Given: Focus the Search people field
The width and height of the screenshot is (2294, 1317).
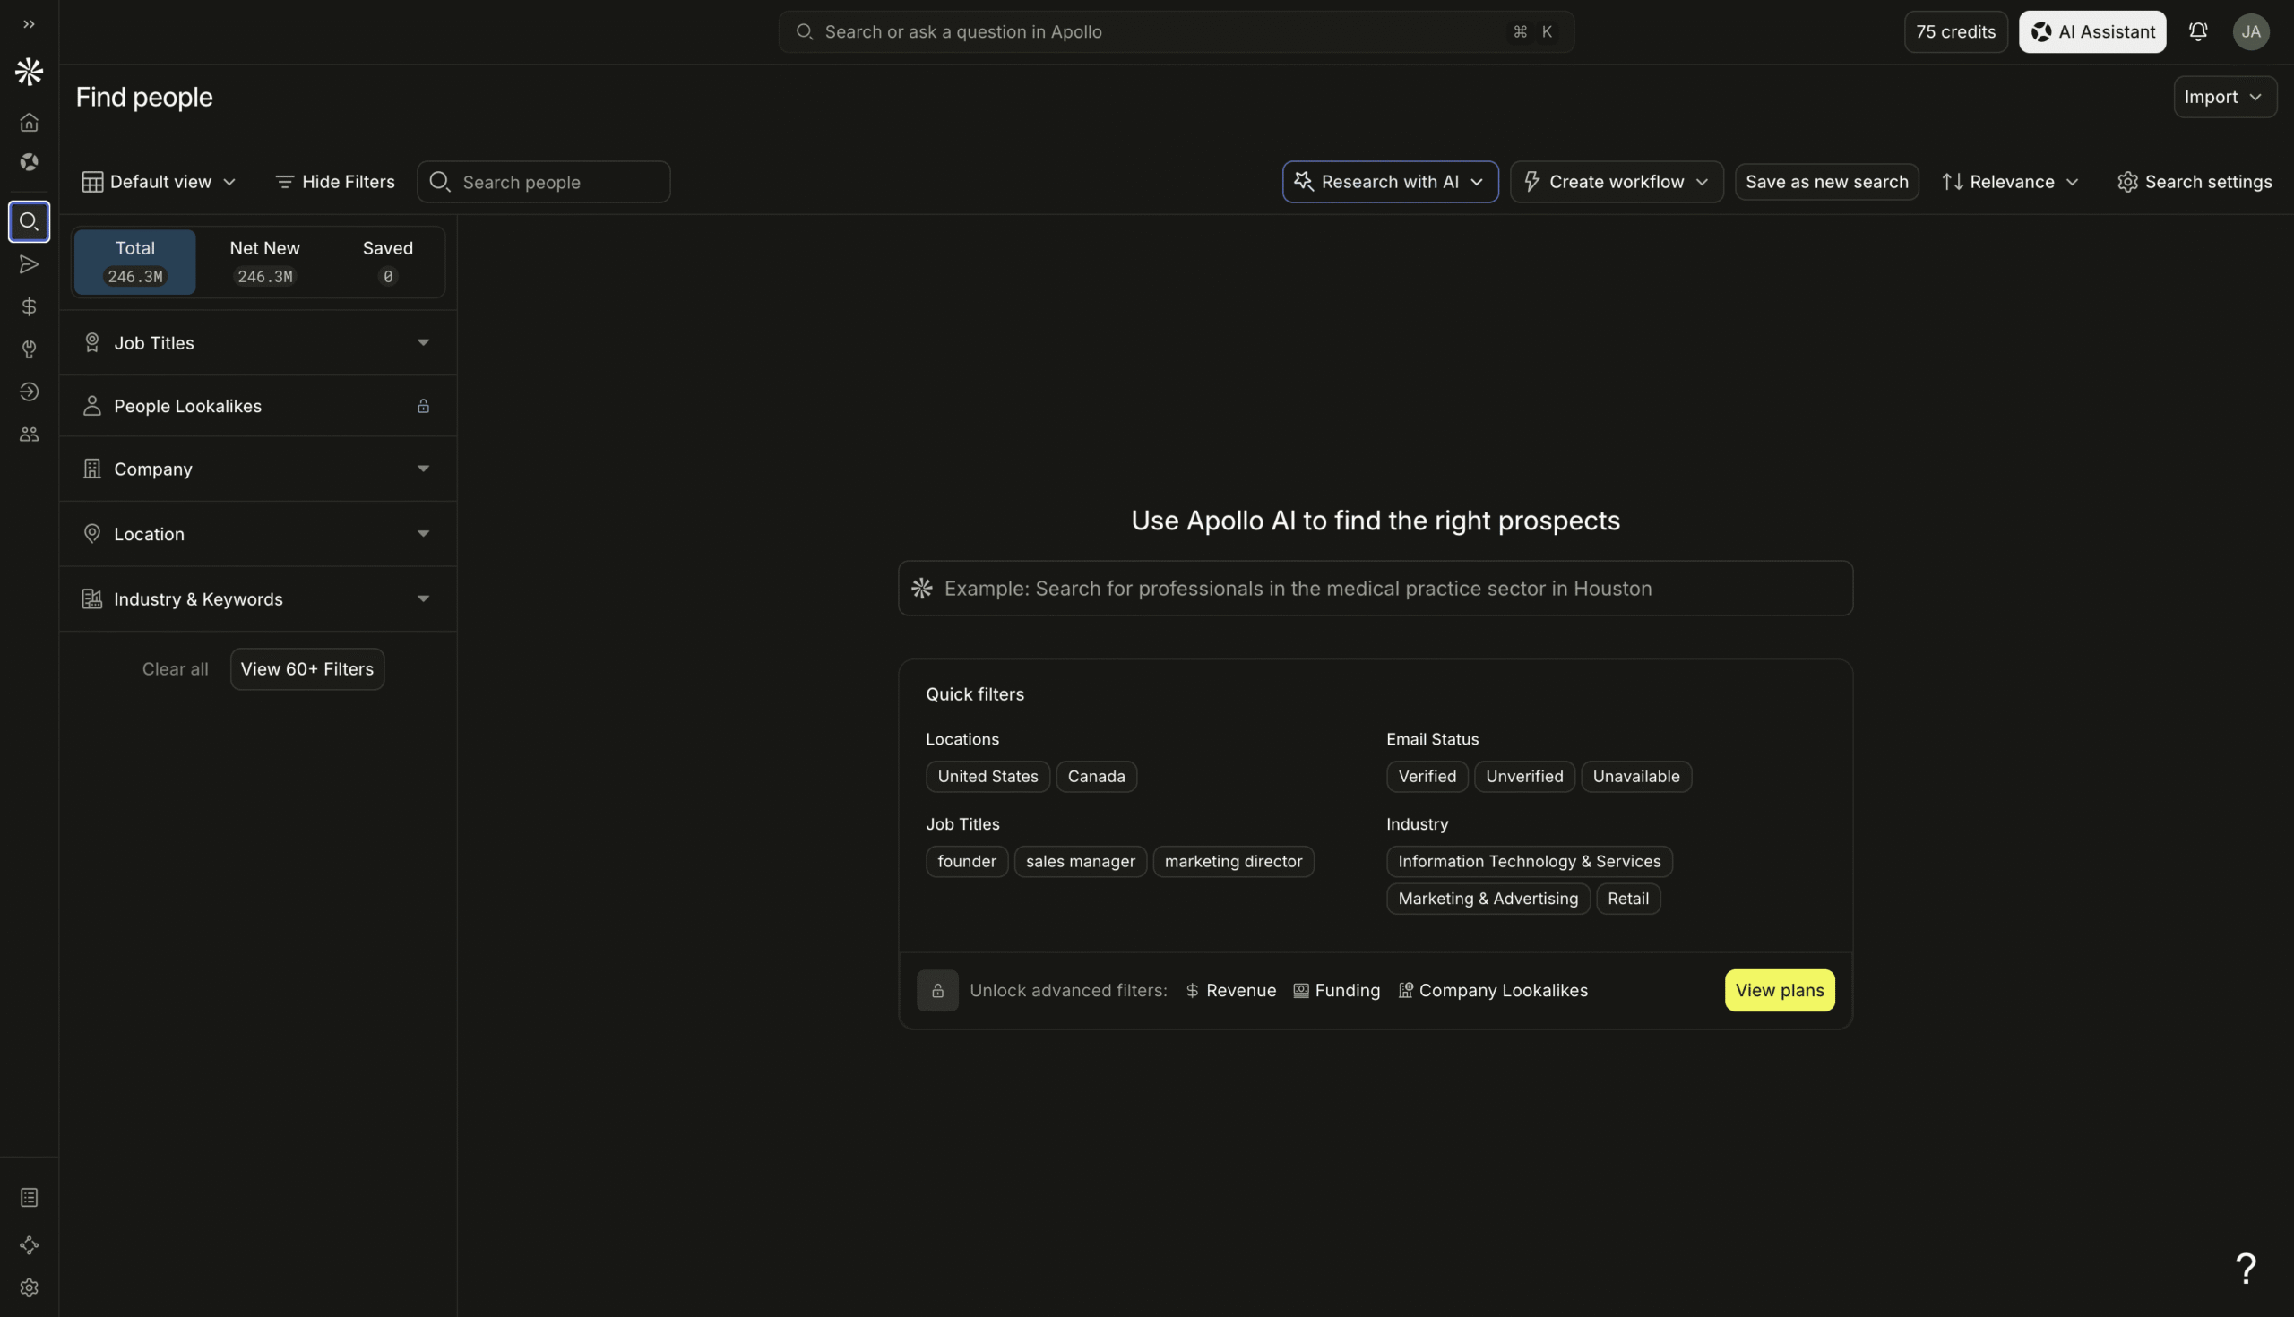Looking at the screenshot, I should pyautogui.click(x=544, y=182).
